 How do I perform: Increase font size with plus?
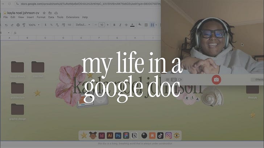pos(108,25)
